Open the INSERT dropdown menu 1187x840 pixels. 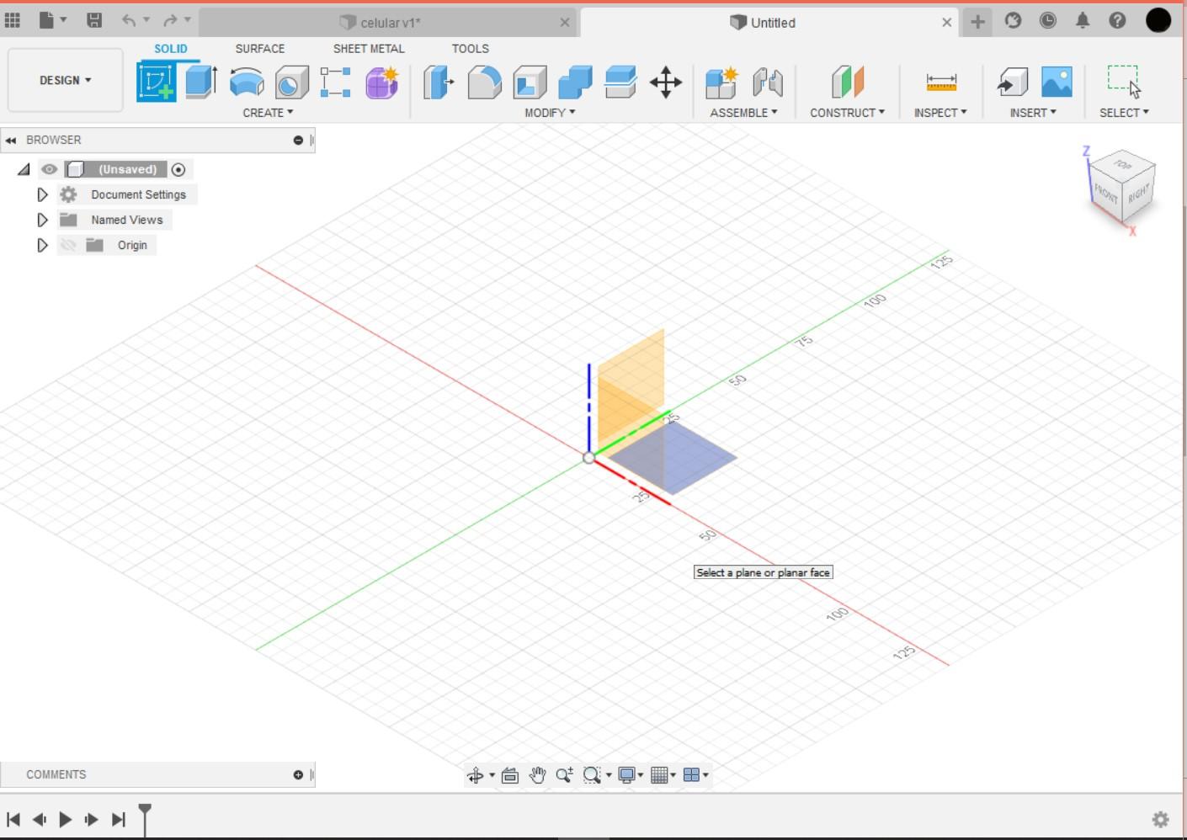[x=1033, y=113]
